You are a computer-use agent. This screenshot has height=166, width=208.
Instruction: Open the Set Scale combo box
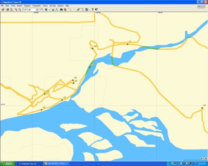30,10
